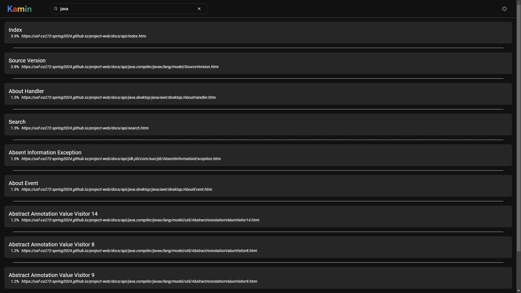Screen dimensions: 521x293
Task: Click the Search result title heading
Action: point(17,122)
